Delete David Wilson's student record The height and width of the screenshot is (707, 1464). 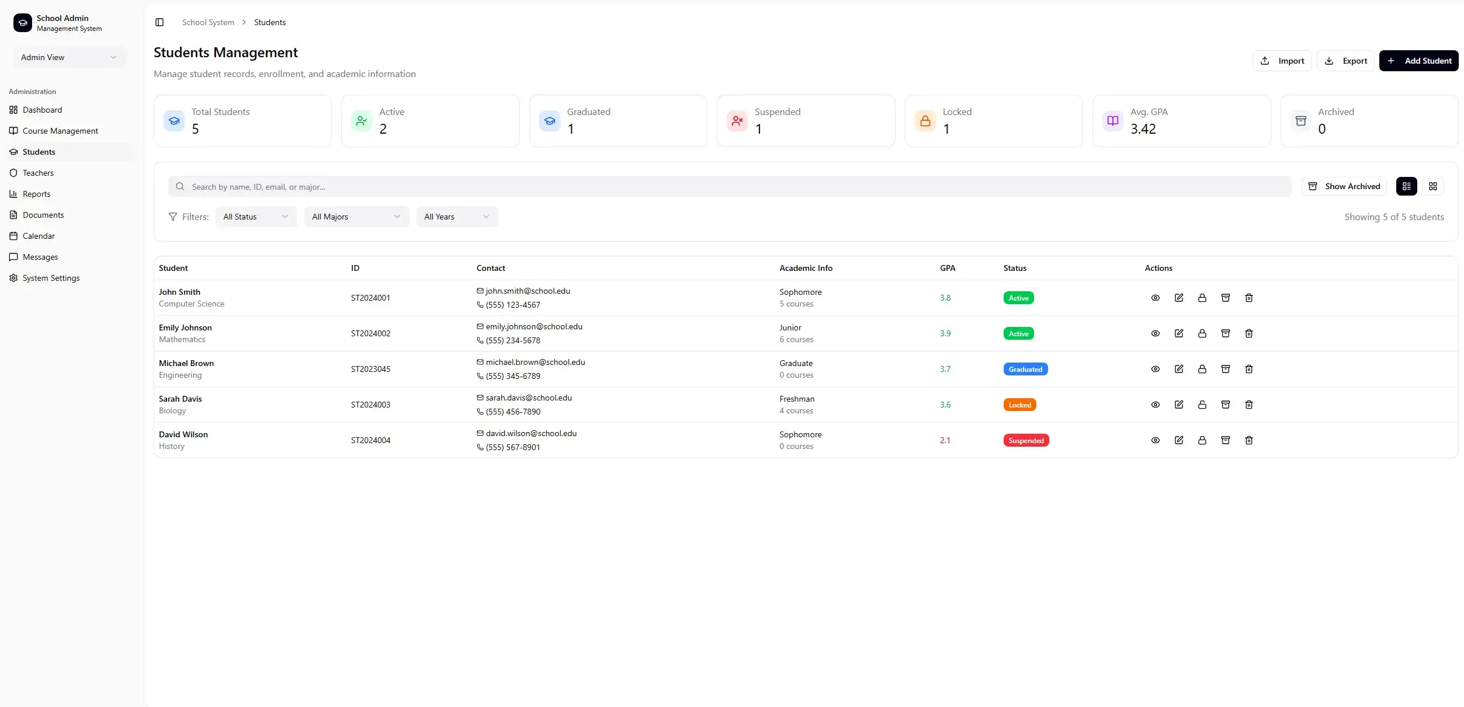(1248, 440)
